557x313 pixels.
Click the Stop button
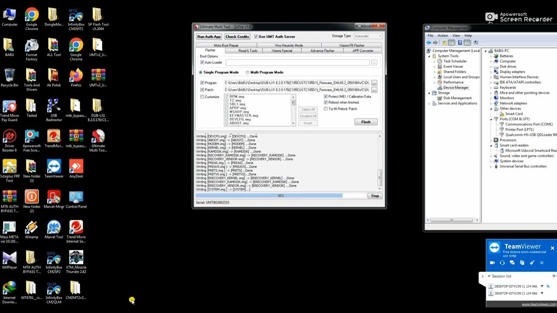tap(375, 196)
